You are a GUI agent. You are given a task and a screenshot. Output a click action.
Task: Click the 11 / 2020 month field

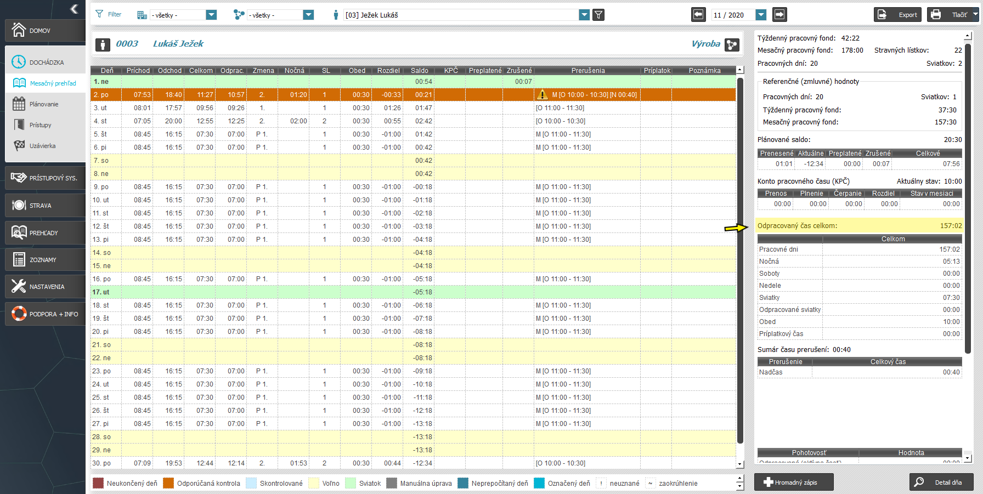[x=733, y=15]
